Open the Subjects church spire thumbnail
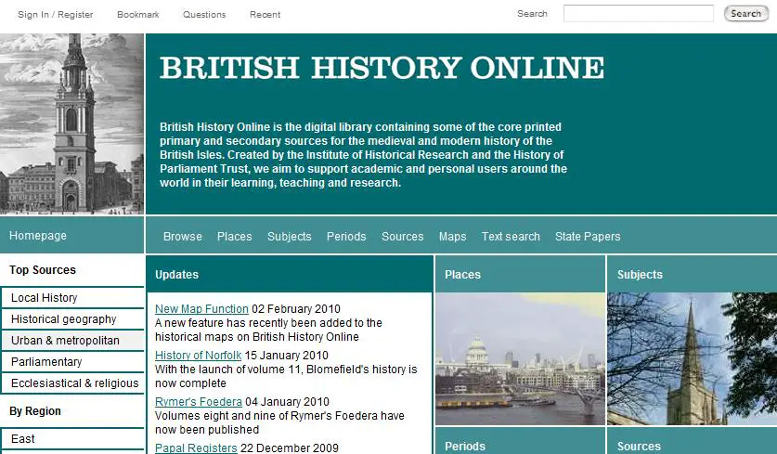The height and width of the screenshot is (454, 777). (x=692, y=359)
